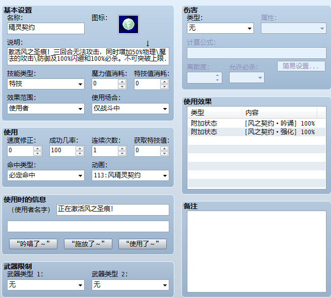Viewport: 331px width, 298px height.
Task: Click the empty second message line field
Action: (88, 227)
